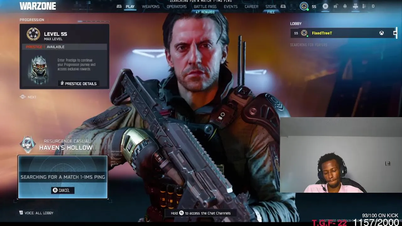The width and height of the screenshot is (402, 226).
Task: Click the 'LEVEL 55' heading in Progression
Action: point(55,34)
